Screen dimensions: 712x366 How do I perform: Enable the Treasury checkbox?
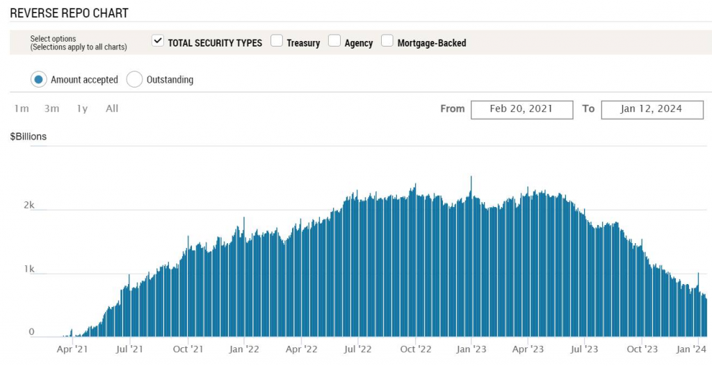tap(277, 42)
